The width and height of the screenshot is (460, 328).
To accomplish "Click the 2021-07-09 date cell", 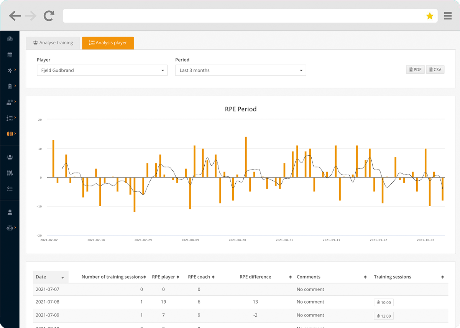I will (48, 315).
